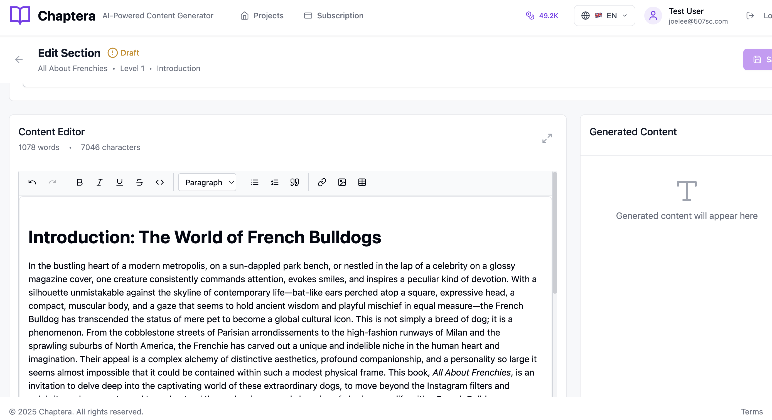Insert a numbered list

274,182
